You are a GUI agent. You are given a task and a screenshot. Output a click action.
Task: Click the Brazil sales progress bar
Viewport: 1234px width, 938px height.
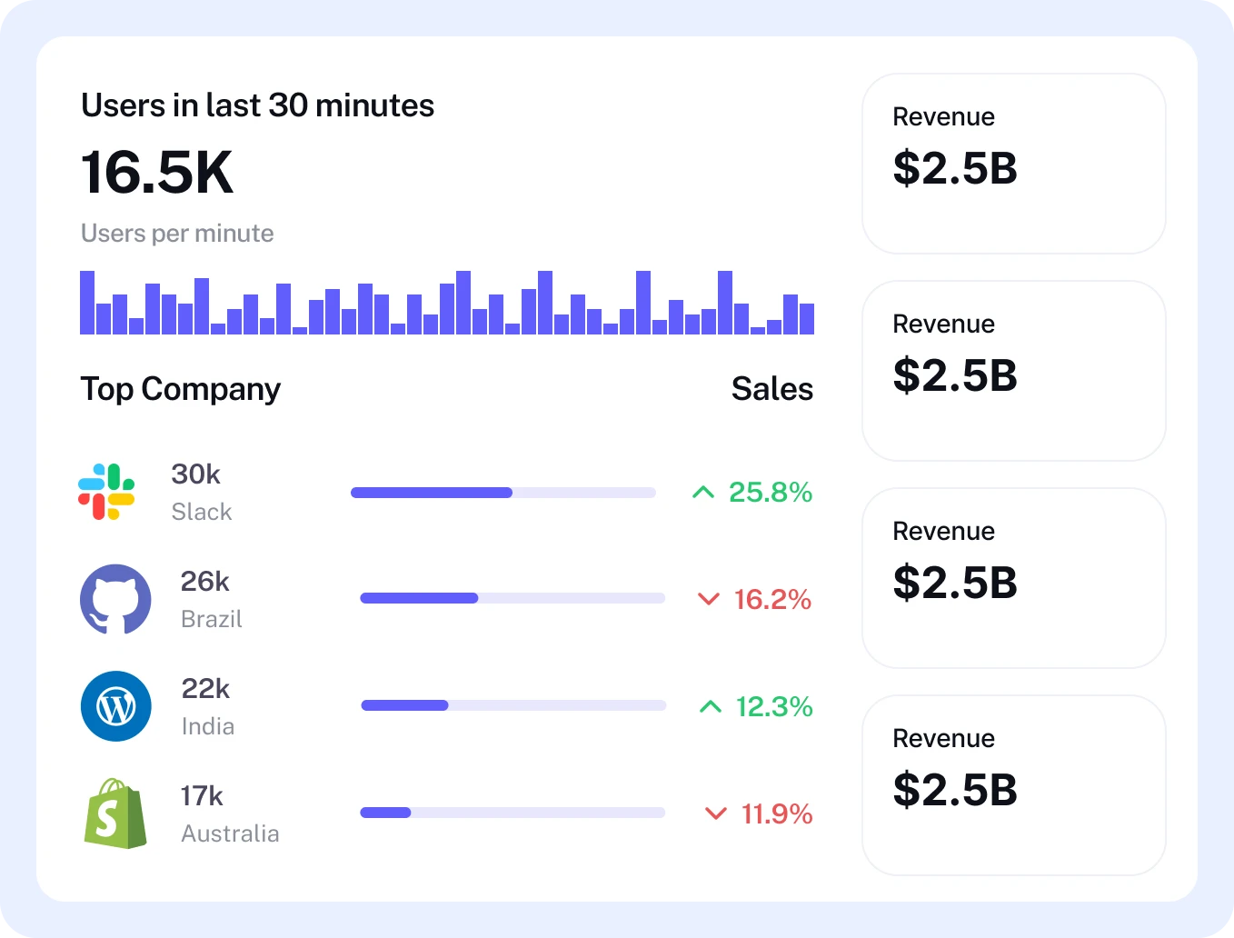tap(513, 598)
